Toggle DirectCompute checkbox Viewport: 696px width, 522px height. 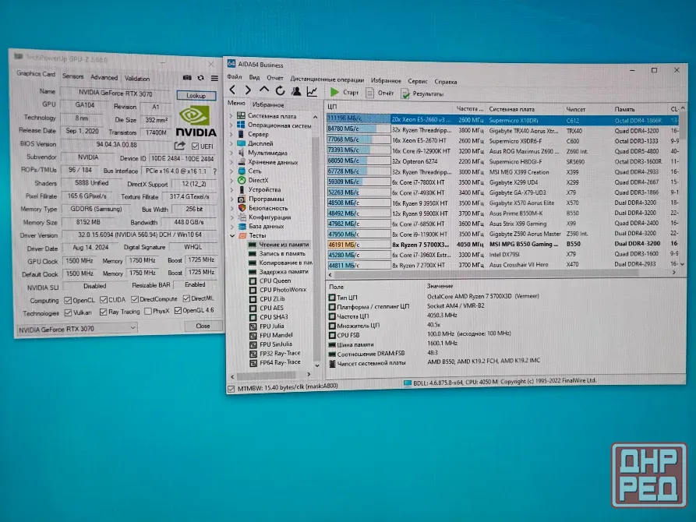[x=135, y=299]
